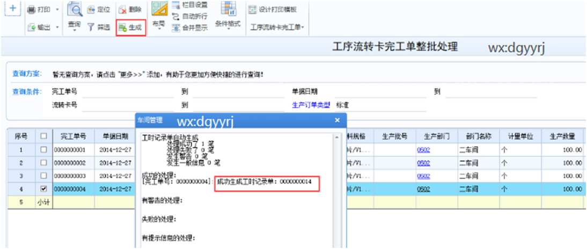Select cell 0000000003 in the table
This screenshot has height=249, width=587.
74,176
